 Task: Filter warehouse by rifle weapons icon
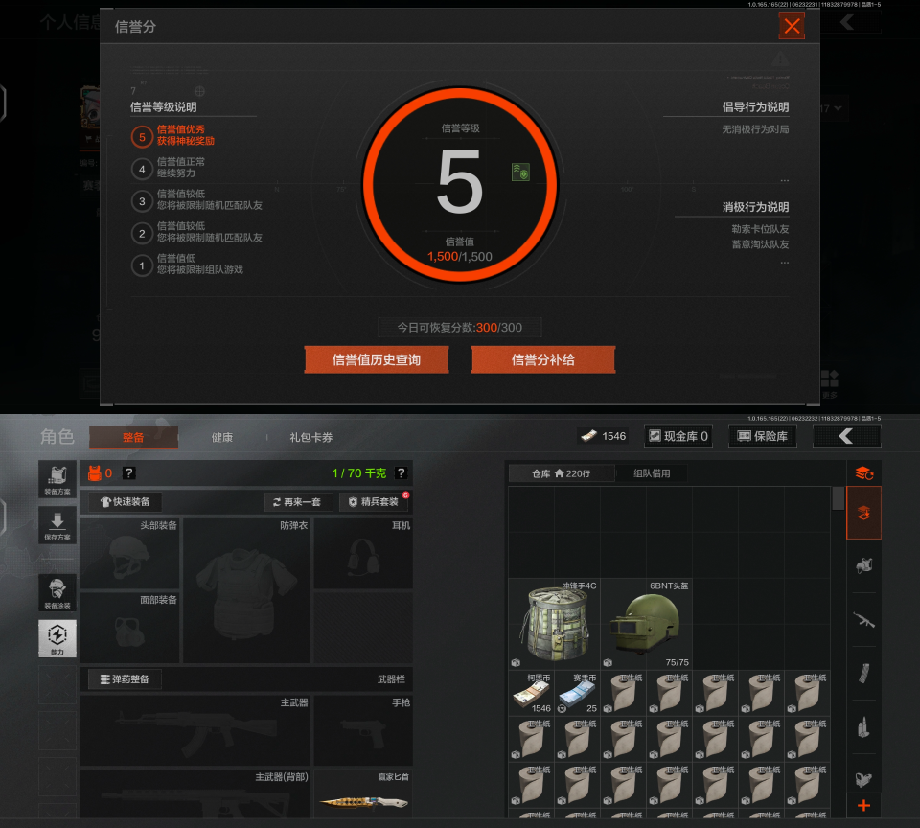click(863, 620)
